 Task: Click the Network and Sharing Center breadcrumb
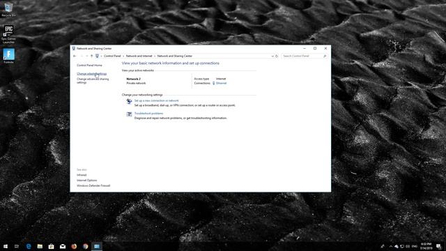pyautogui.click(x=175, y=56)
